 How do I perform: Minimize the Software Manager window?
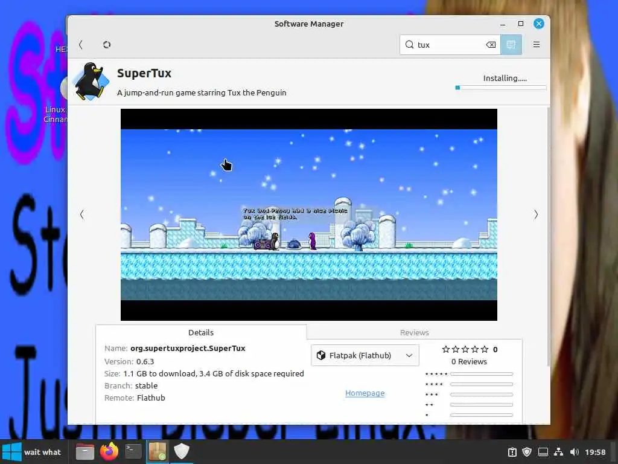coord(503,24)
